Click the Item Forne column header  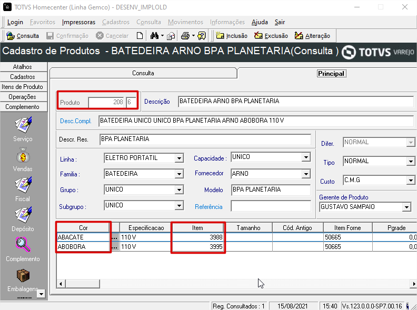347,228
